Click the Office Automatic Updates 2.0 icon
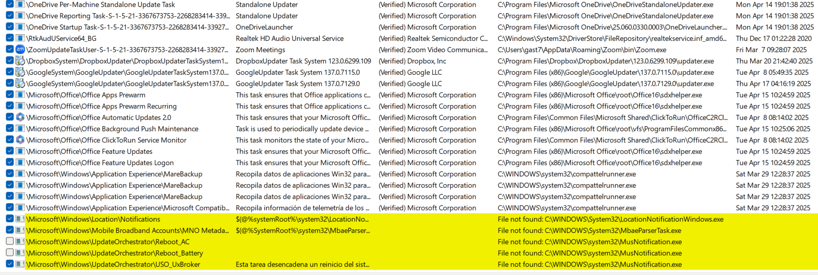818x275 pixels. [x=20, y=118]
